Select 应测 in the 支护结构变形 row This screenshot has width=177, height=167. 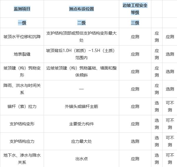point(135,124)
